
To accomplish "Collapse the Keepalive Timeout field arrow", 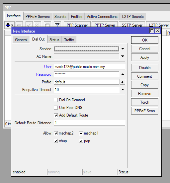I will point(123,90).
